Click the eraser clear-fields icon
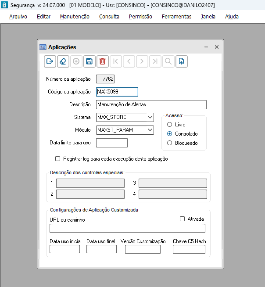 (x=63, y=61)
